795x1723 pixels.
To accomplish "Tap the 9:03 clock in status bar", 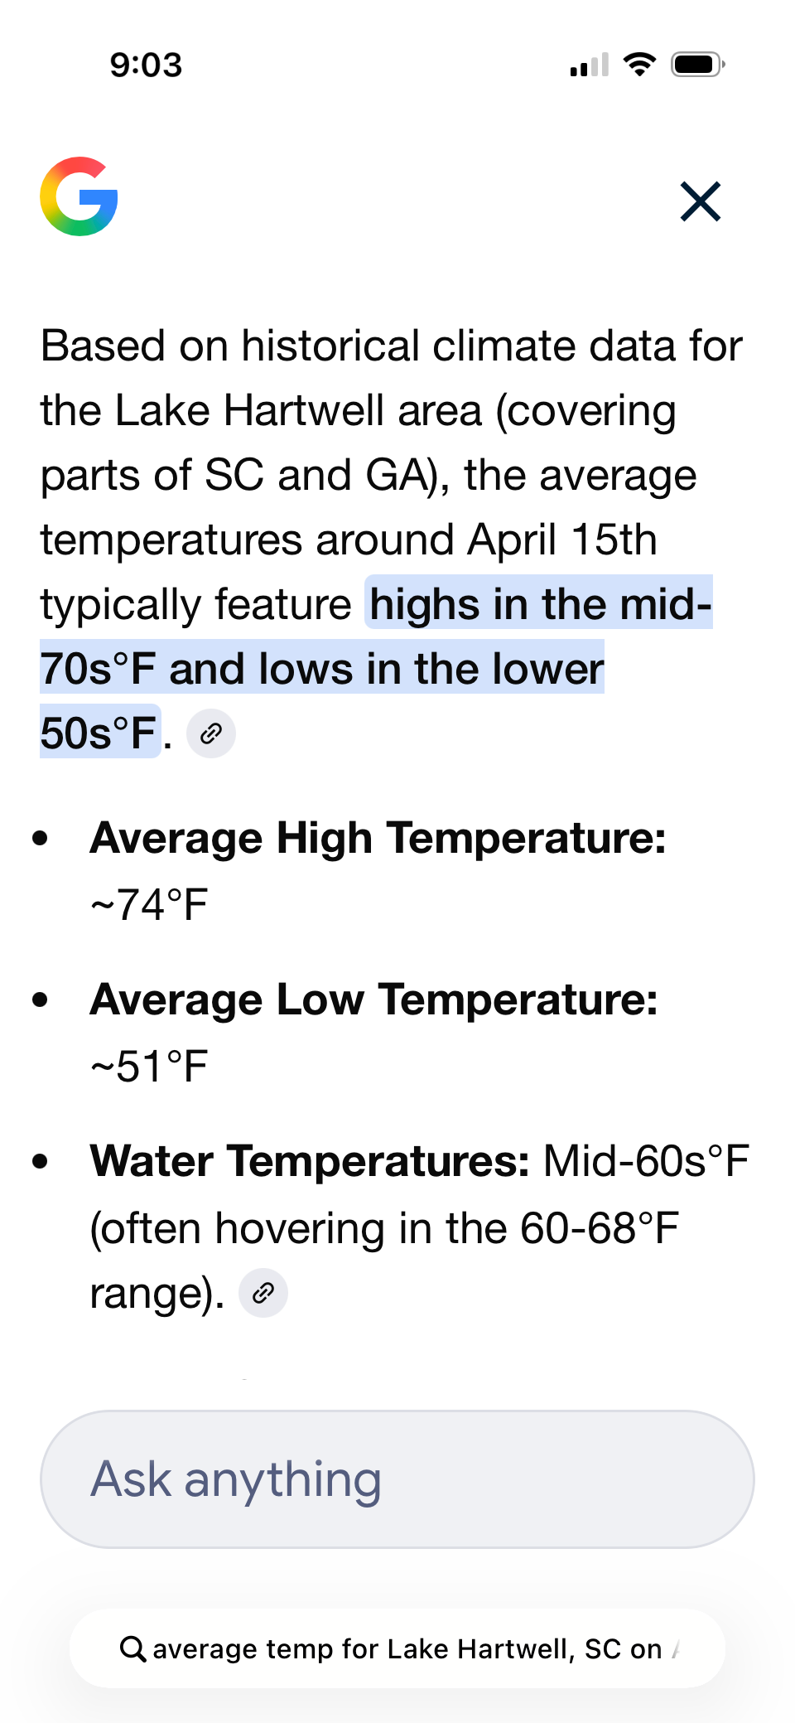I will click(x=146, y=65).
